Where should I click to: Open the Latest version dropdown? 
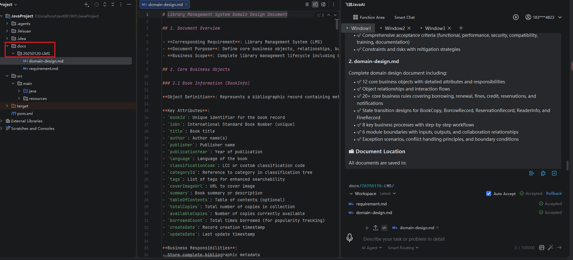tap(388, 194)
